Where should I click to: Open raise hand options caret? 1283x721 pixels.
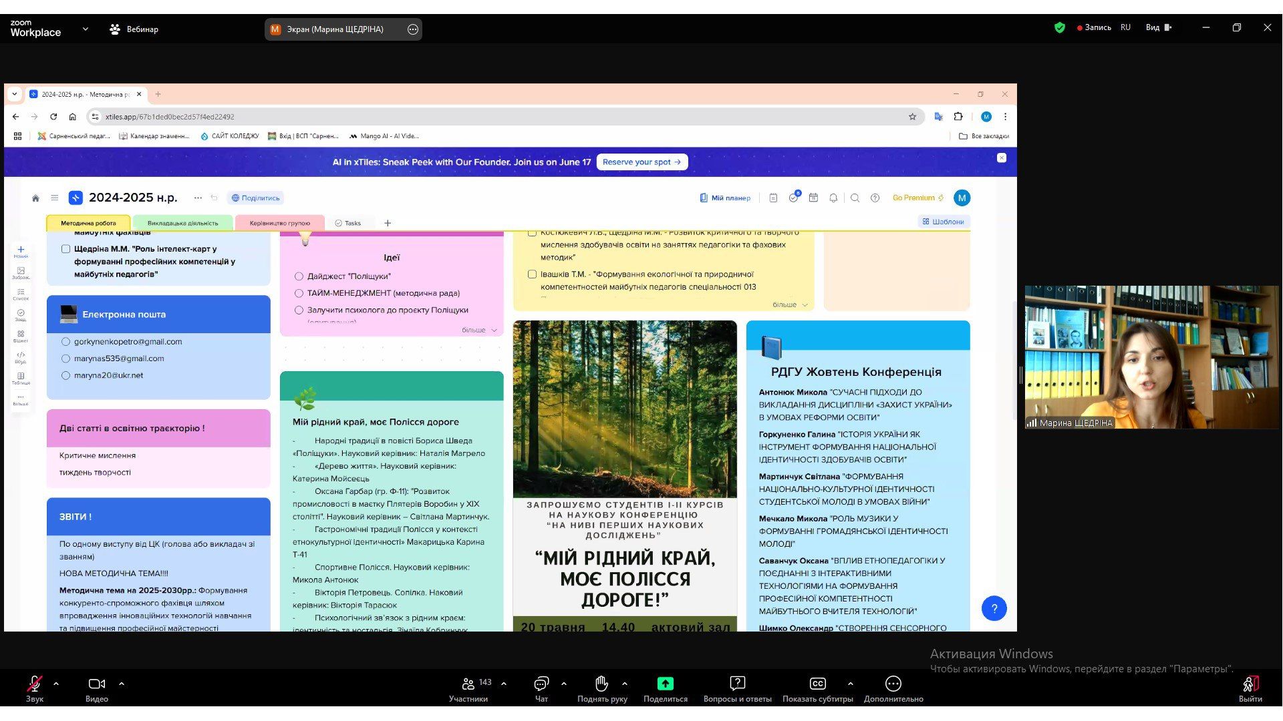tap(625, 684)
